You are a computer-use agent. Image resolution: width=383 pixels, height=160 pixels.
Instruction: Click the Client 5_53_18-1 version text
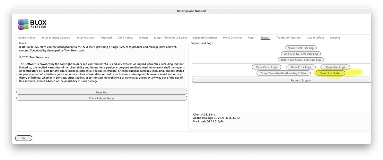coord(204,115)
